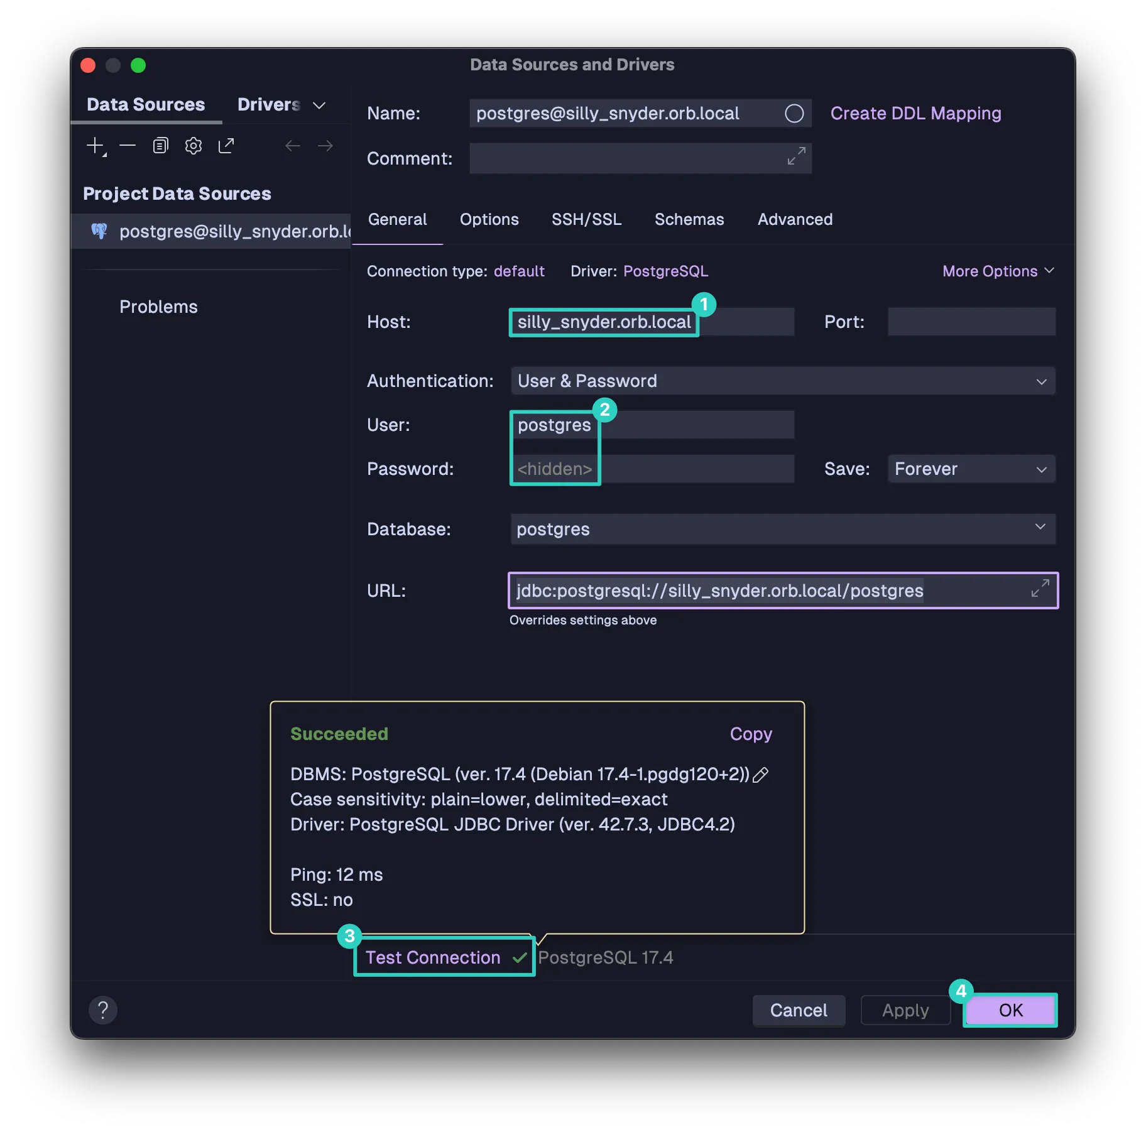The width and height of the screenshot is (1146, 1132).
Task: Select Problems in the sidebar
Action: pos(158,307)
